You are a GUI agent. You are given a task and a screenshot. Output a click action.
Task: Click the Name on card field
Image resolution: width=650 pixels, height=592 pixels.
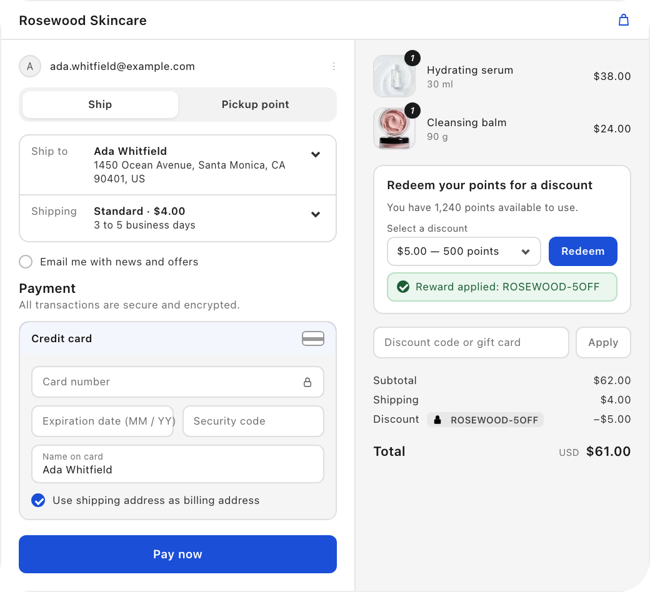pos(178,464)
